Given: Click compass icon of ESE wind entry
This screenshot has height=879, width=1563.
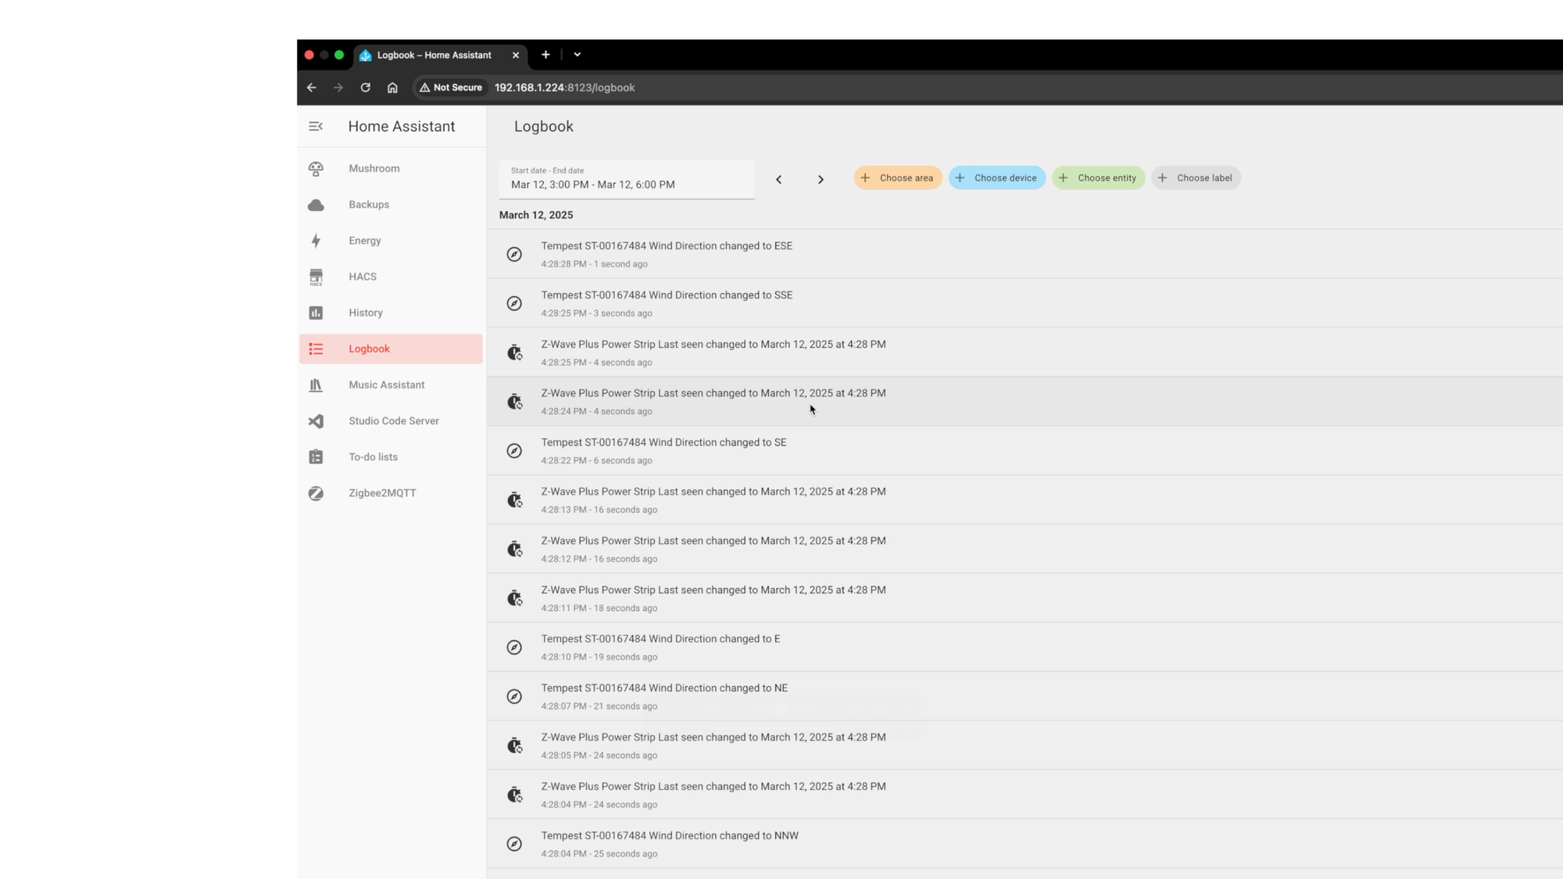Looking at the screenshot, I should pos(514,254).
